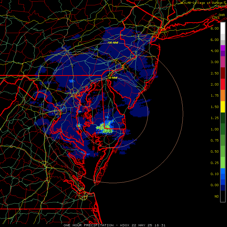Screen dimensions: 227x227
Task: Click the 2.50 legend value
Action: click(215, 73)
